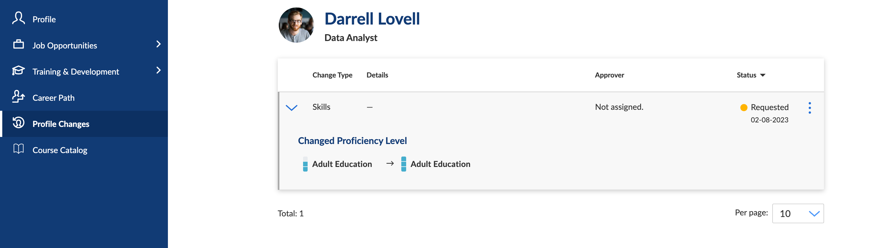882x248 pixels.
Task: Click the Profile person icon
Action: click(18, 18)
